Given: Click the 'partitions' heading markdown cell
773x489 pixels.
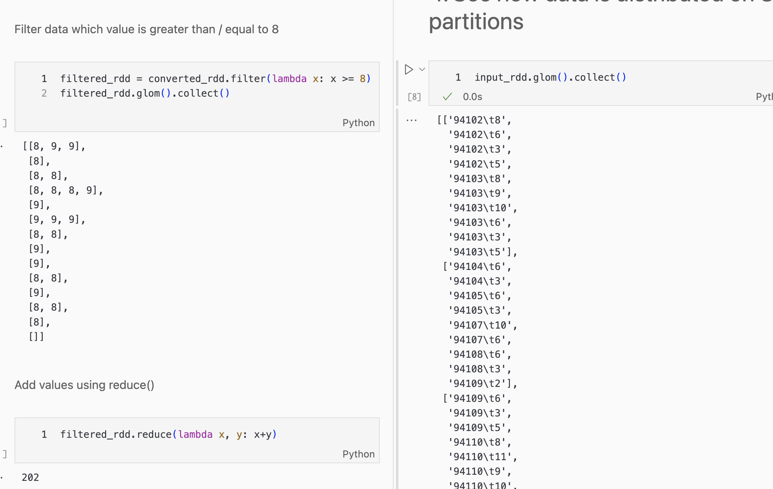Looking at the screenshot, I should coord(476,22).
